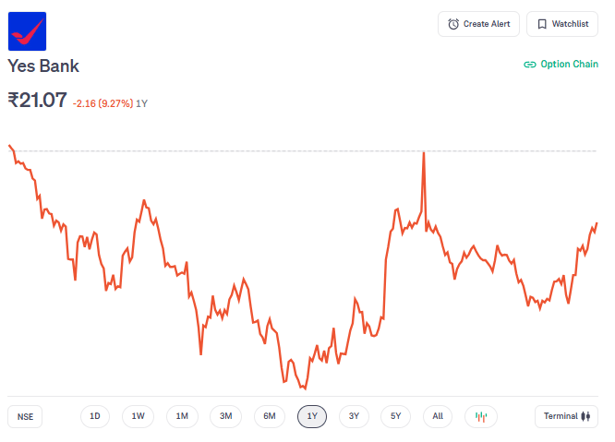This screenshot has height=442, width=615.
Task: Open the Terminal view
Action: [566, 416]
